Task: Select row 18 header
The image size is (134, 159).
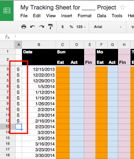Action: coord(7,155)
